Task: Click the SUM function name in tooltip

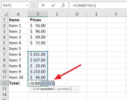Action: tap(36, 89)
